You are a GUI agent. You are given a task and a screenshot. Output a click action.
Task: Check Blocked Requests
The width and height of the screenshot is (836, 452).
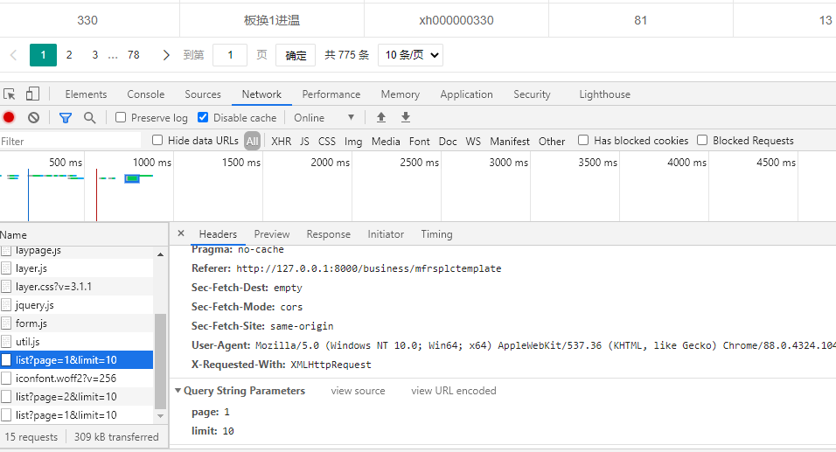[x=702, y=140]
